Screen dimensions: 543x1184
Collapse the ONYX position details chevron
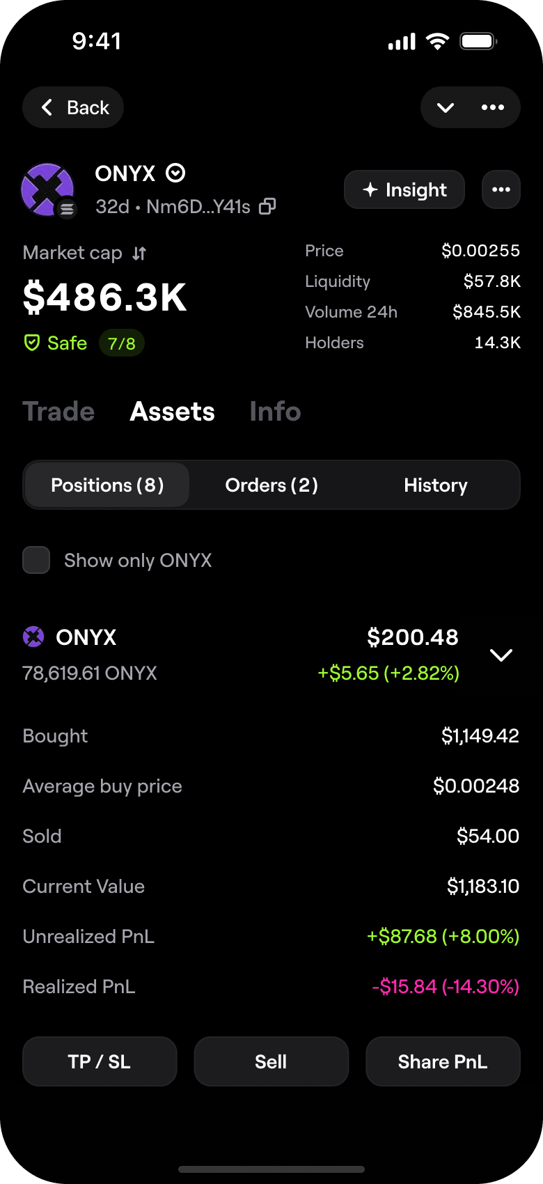(x=501, y=655)
